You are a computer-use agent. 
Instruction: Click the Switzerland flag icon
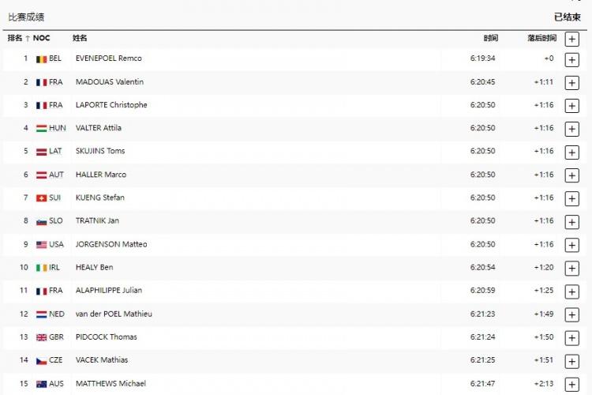point(41,197)
